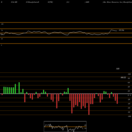Screen dimensions: 132x132
Task: Click the longest red bar in MR histogram
Action: pos(89,104)
